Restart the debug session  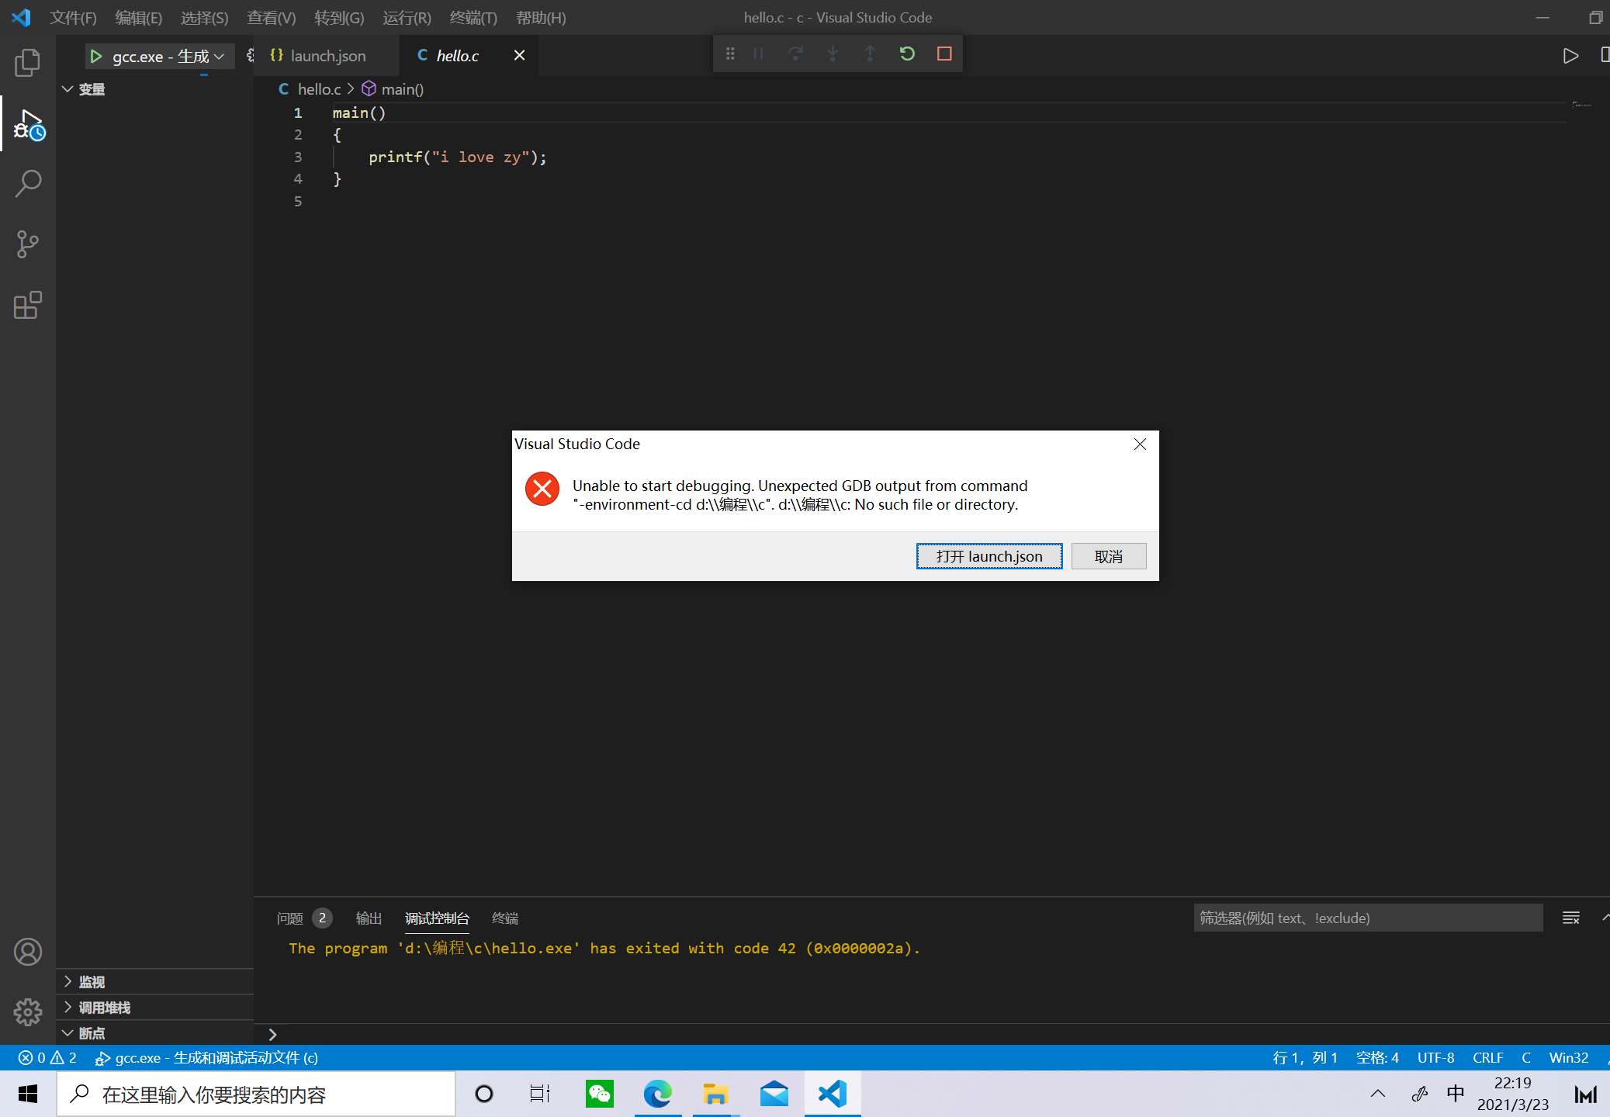907,54
